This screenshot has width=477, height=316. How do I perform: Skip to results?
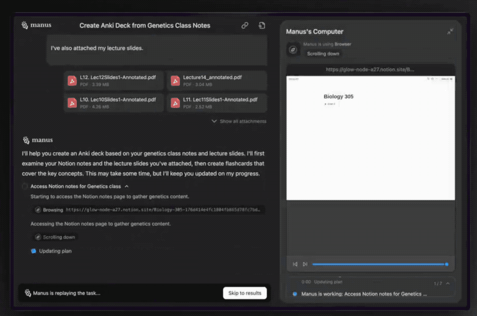pyautogui.click(x=245, y=293)
